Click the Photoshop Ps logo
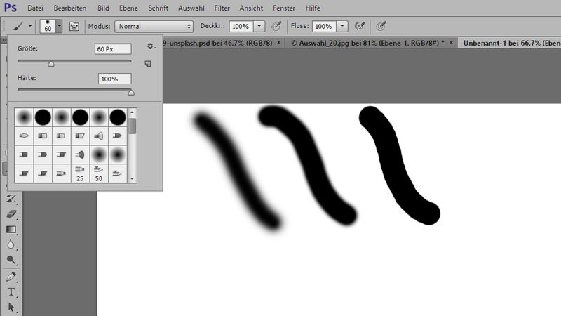 [11, 7]
